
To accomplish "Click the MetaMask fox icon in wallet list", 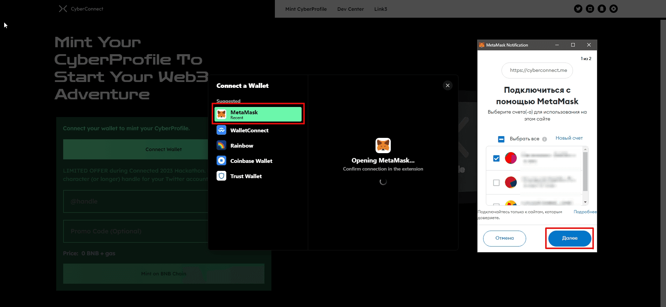I will pos(221,114).
